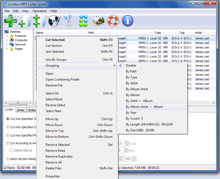Click up arrow of 2.0 Secs spinner
The width and height of the screenshot is (220, 179).
[x=127, y=142]
